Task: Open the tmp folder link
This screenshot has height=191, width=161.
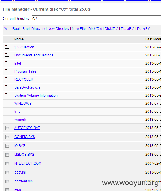Action: (x=17, y=112)
